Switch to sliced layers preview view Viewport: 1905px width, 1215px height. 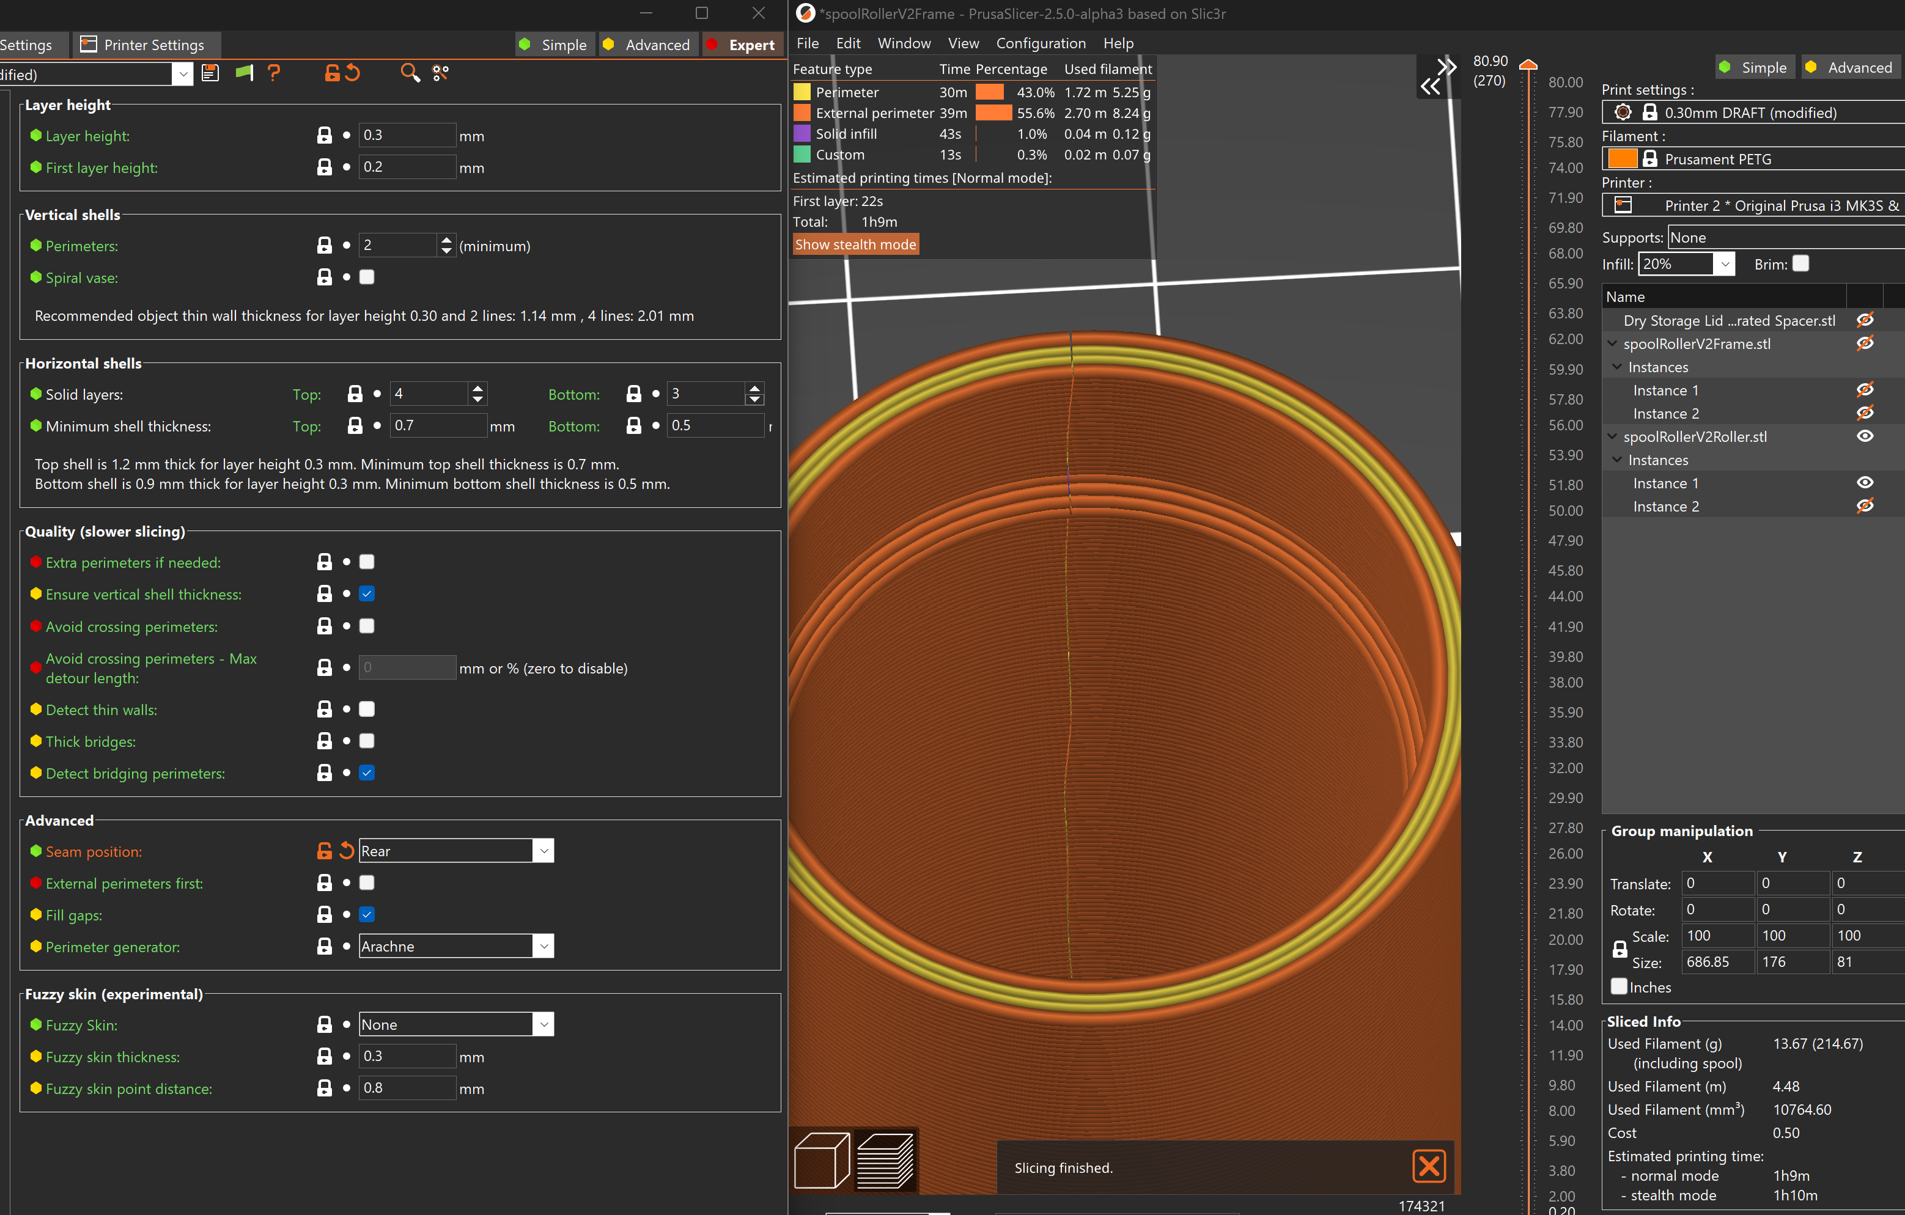(885, 1159)
